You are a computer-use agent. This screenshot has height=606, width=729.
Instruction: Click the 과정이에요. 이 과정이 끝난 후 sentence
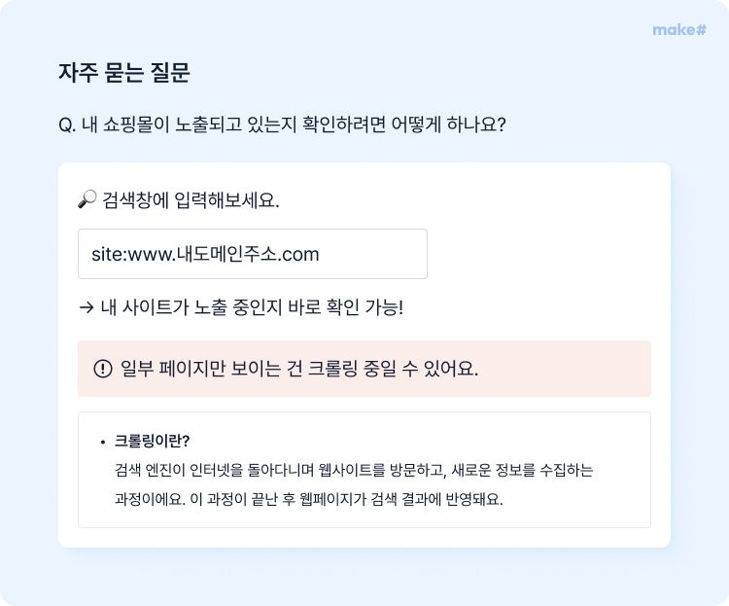[309, 499]
